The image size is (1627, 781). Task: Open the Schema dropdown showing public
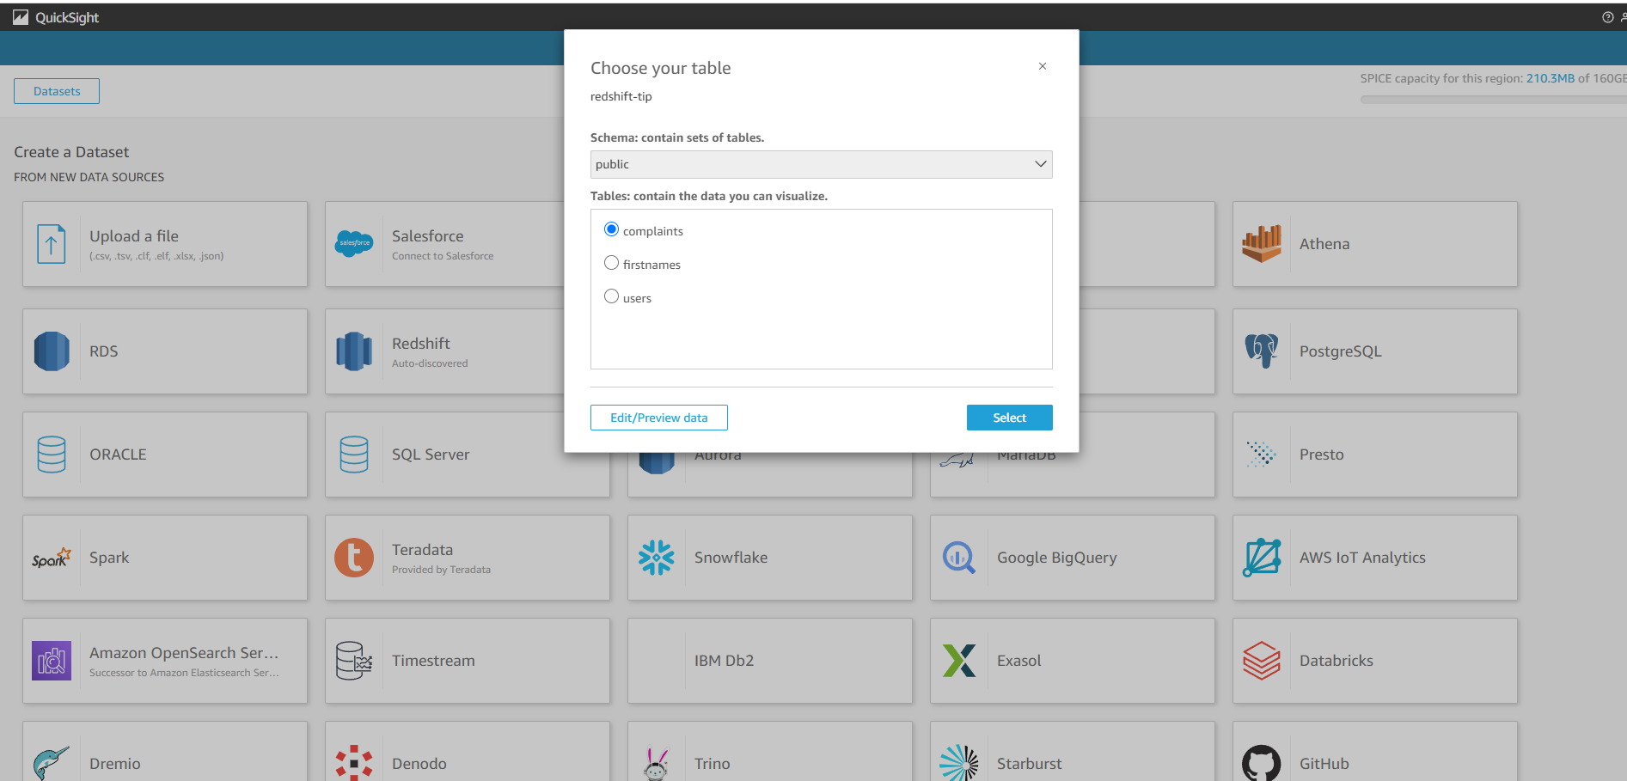click(x=821, y=164)
